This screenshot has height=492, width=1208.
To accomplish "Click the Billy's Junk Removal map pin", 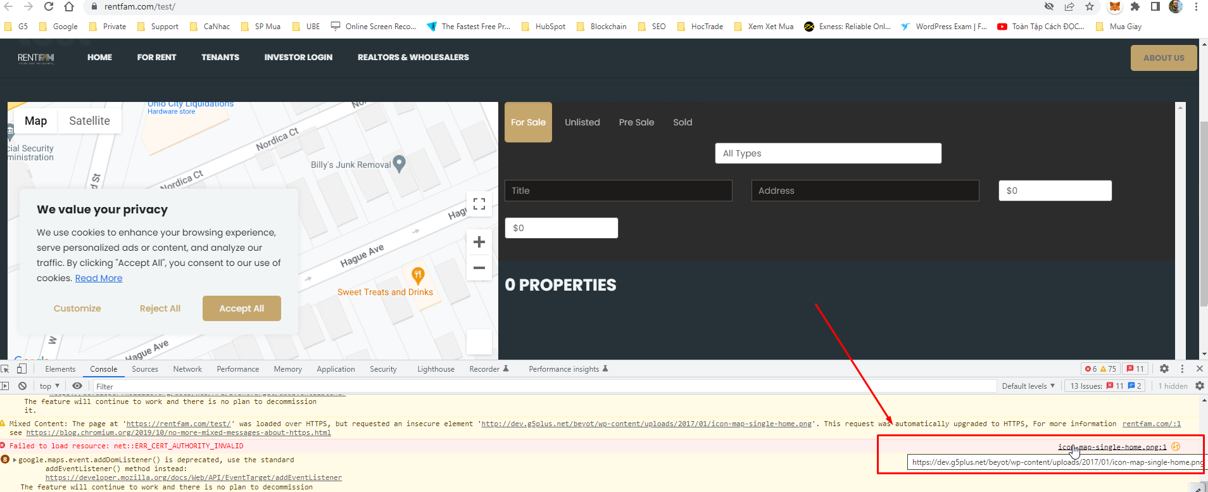I will tap(399, 164).
